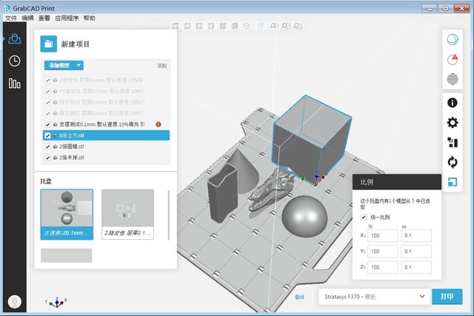
Task: Click the 新建项目 project title
Action: [76, 44]
